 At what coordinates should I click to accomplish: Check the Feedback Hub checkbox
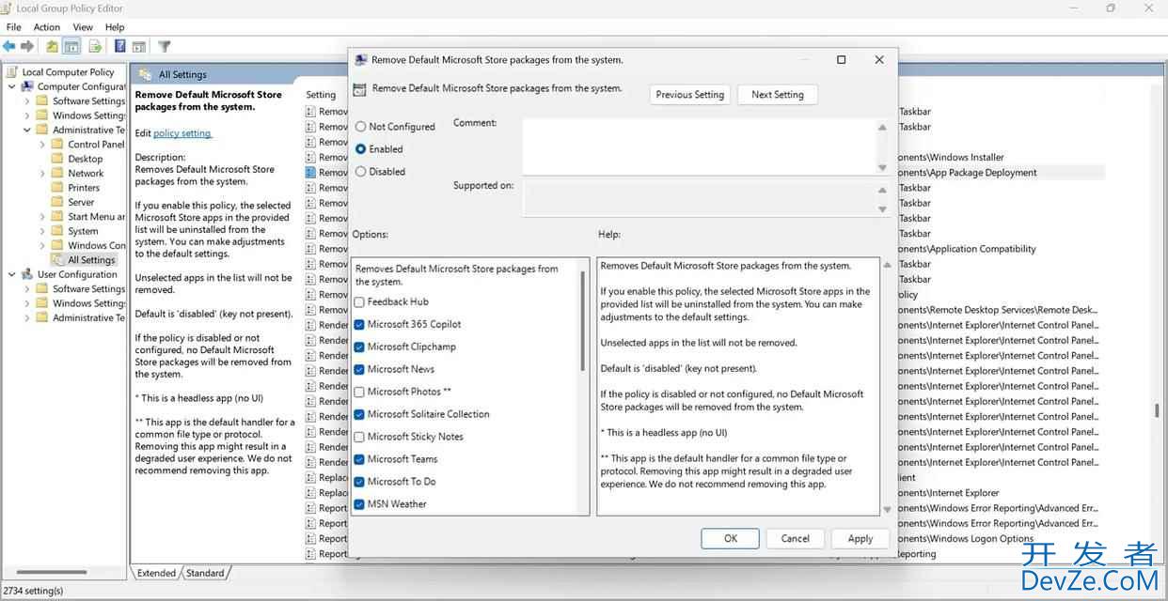pyautogui.click(x=359, y=301)
